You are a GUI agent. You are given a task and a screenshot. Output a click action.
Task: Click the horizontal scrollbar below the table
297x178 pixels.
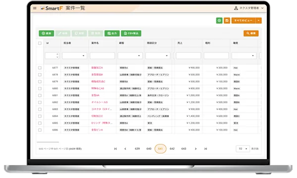(48, 142)
